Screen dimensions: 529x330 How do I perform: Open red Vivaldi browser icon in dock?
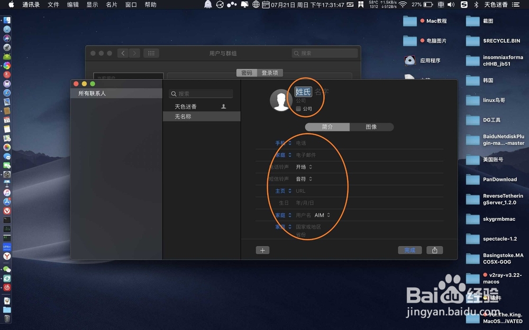click(x=7, y=211)
